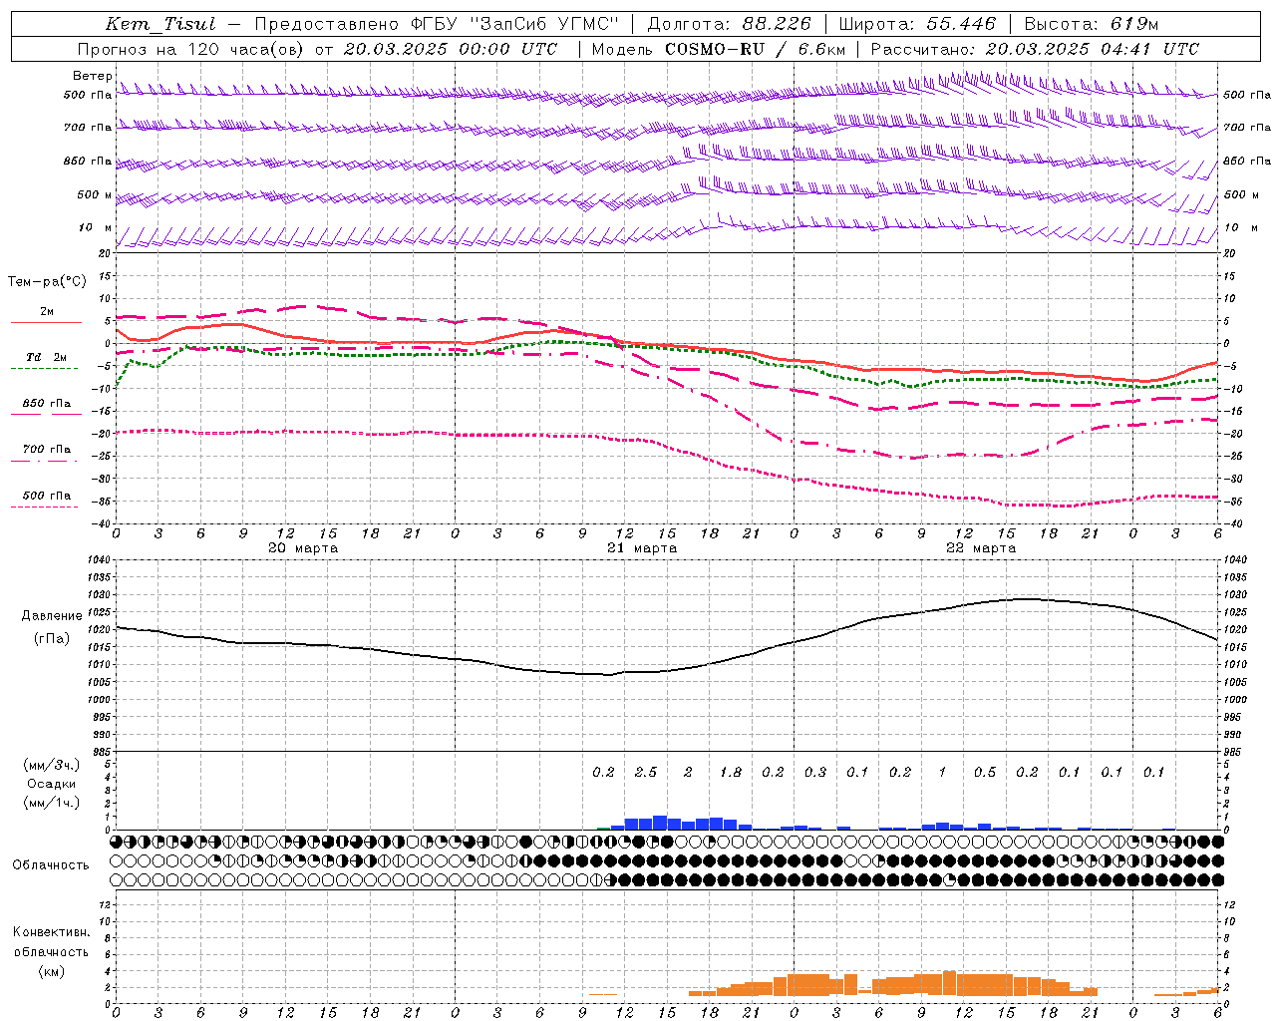Click 500 гПа in the temperature legend
This screenshot has height=1021, width=1276.
[47, 496]
